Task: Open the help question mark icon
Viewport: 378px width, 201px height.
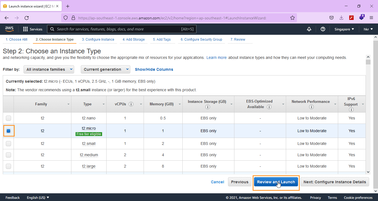Action: [323, 29]
